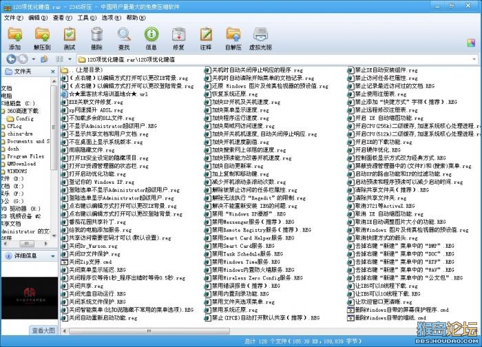This screenshot has height=347, width=482.
Task: Select file xp网速提升 ADSL.reg
Action: 92,110
